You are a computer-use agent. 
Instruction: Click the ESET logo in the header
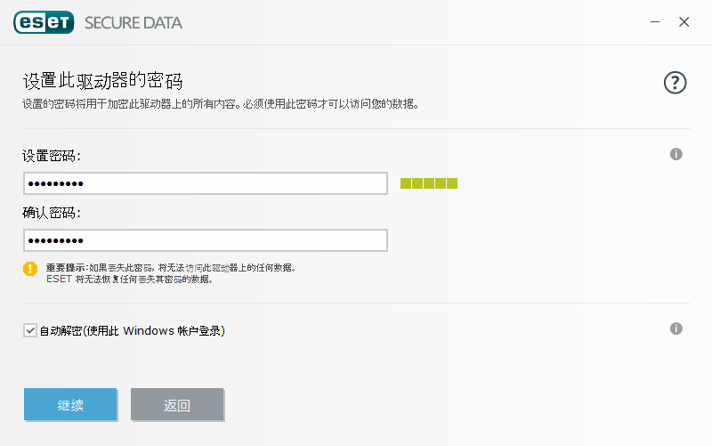click(44, 22)
